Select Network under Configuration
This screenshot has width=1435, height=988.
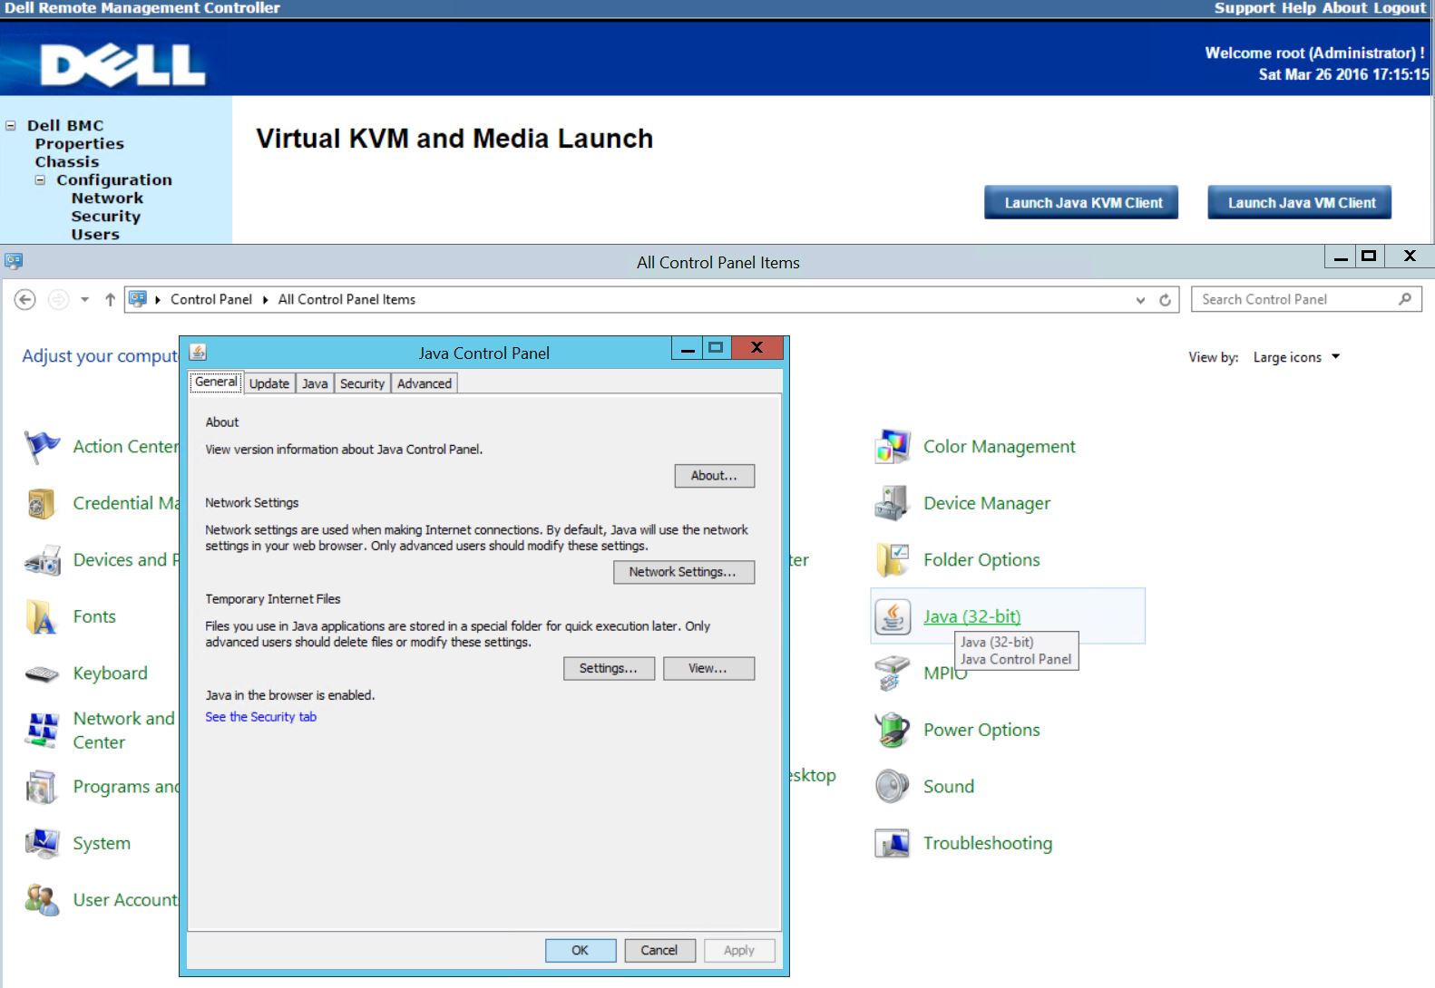tap(107, 198)
